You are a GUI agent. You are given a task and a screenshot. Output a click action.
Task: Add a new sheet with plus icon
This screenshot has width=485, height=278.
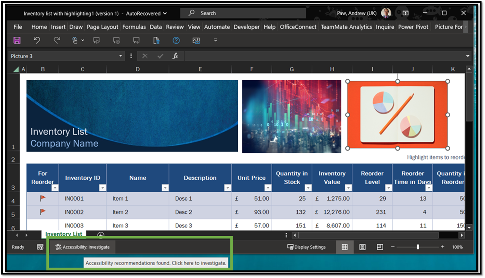[x=101, y=235]
